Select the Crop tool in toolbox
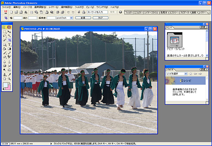212x146 pixels. pos(9,40)
